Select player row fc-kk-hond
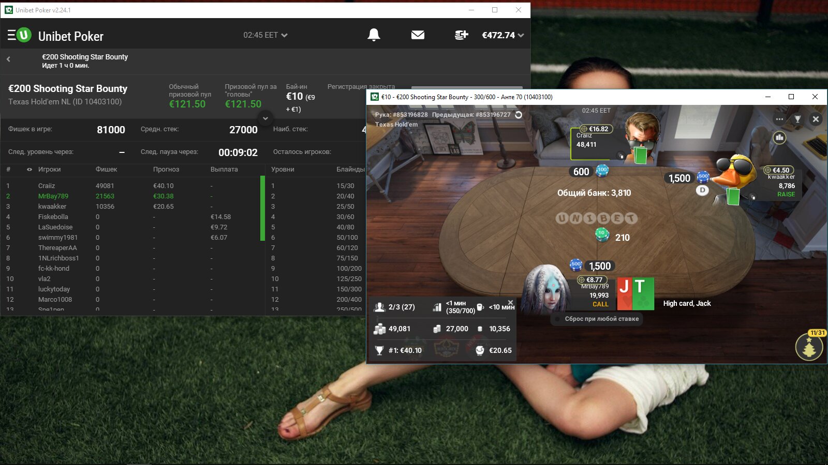The height and width of the screenshot is (465, 828). [132, 268]
